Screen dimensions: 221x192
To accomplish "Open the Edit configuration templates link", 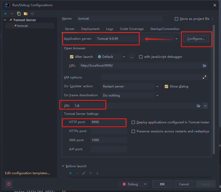I will [x=27, y=173].
